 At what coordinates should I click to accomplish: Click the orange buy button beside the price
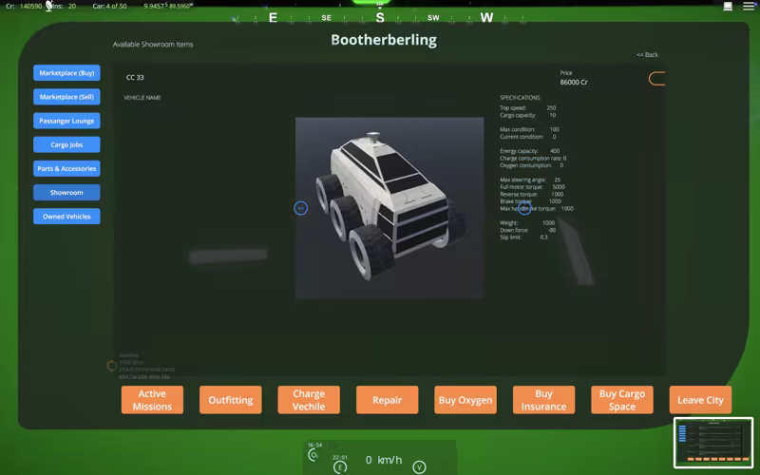point(657,79)
